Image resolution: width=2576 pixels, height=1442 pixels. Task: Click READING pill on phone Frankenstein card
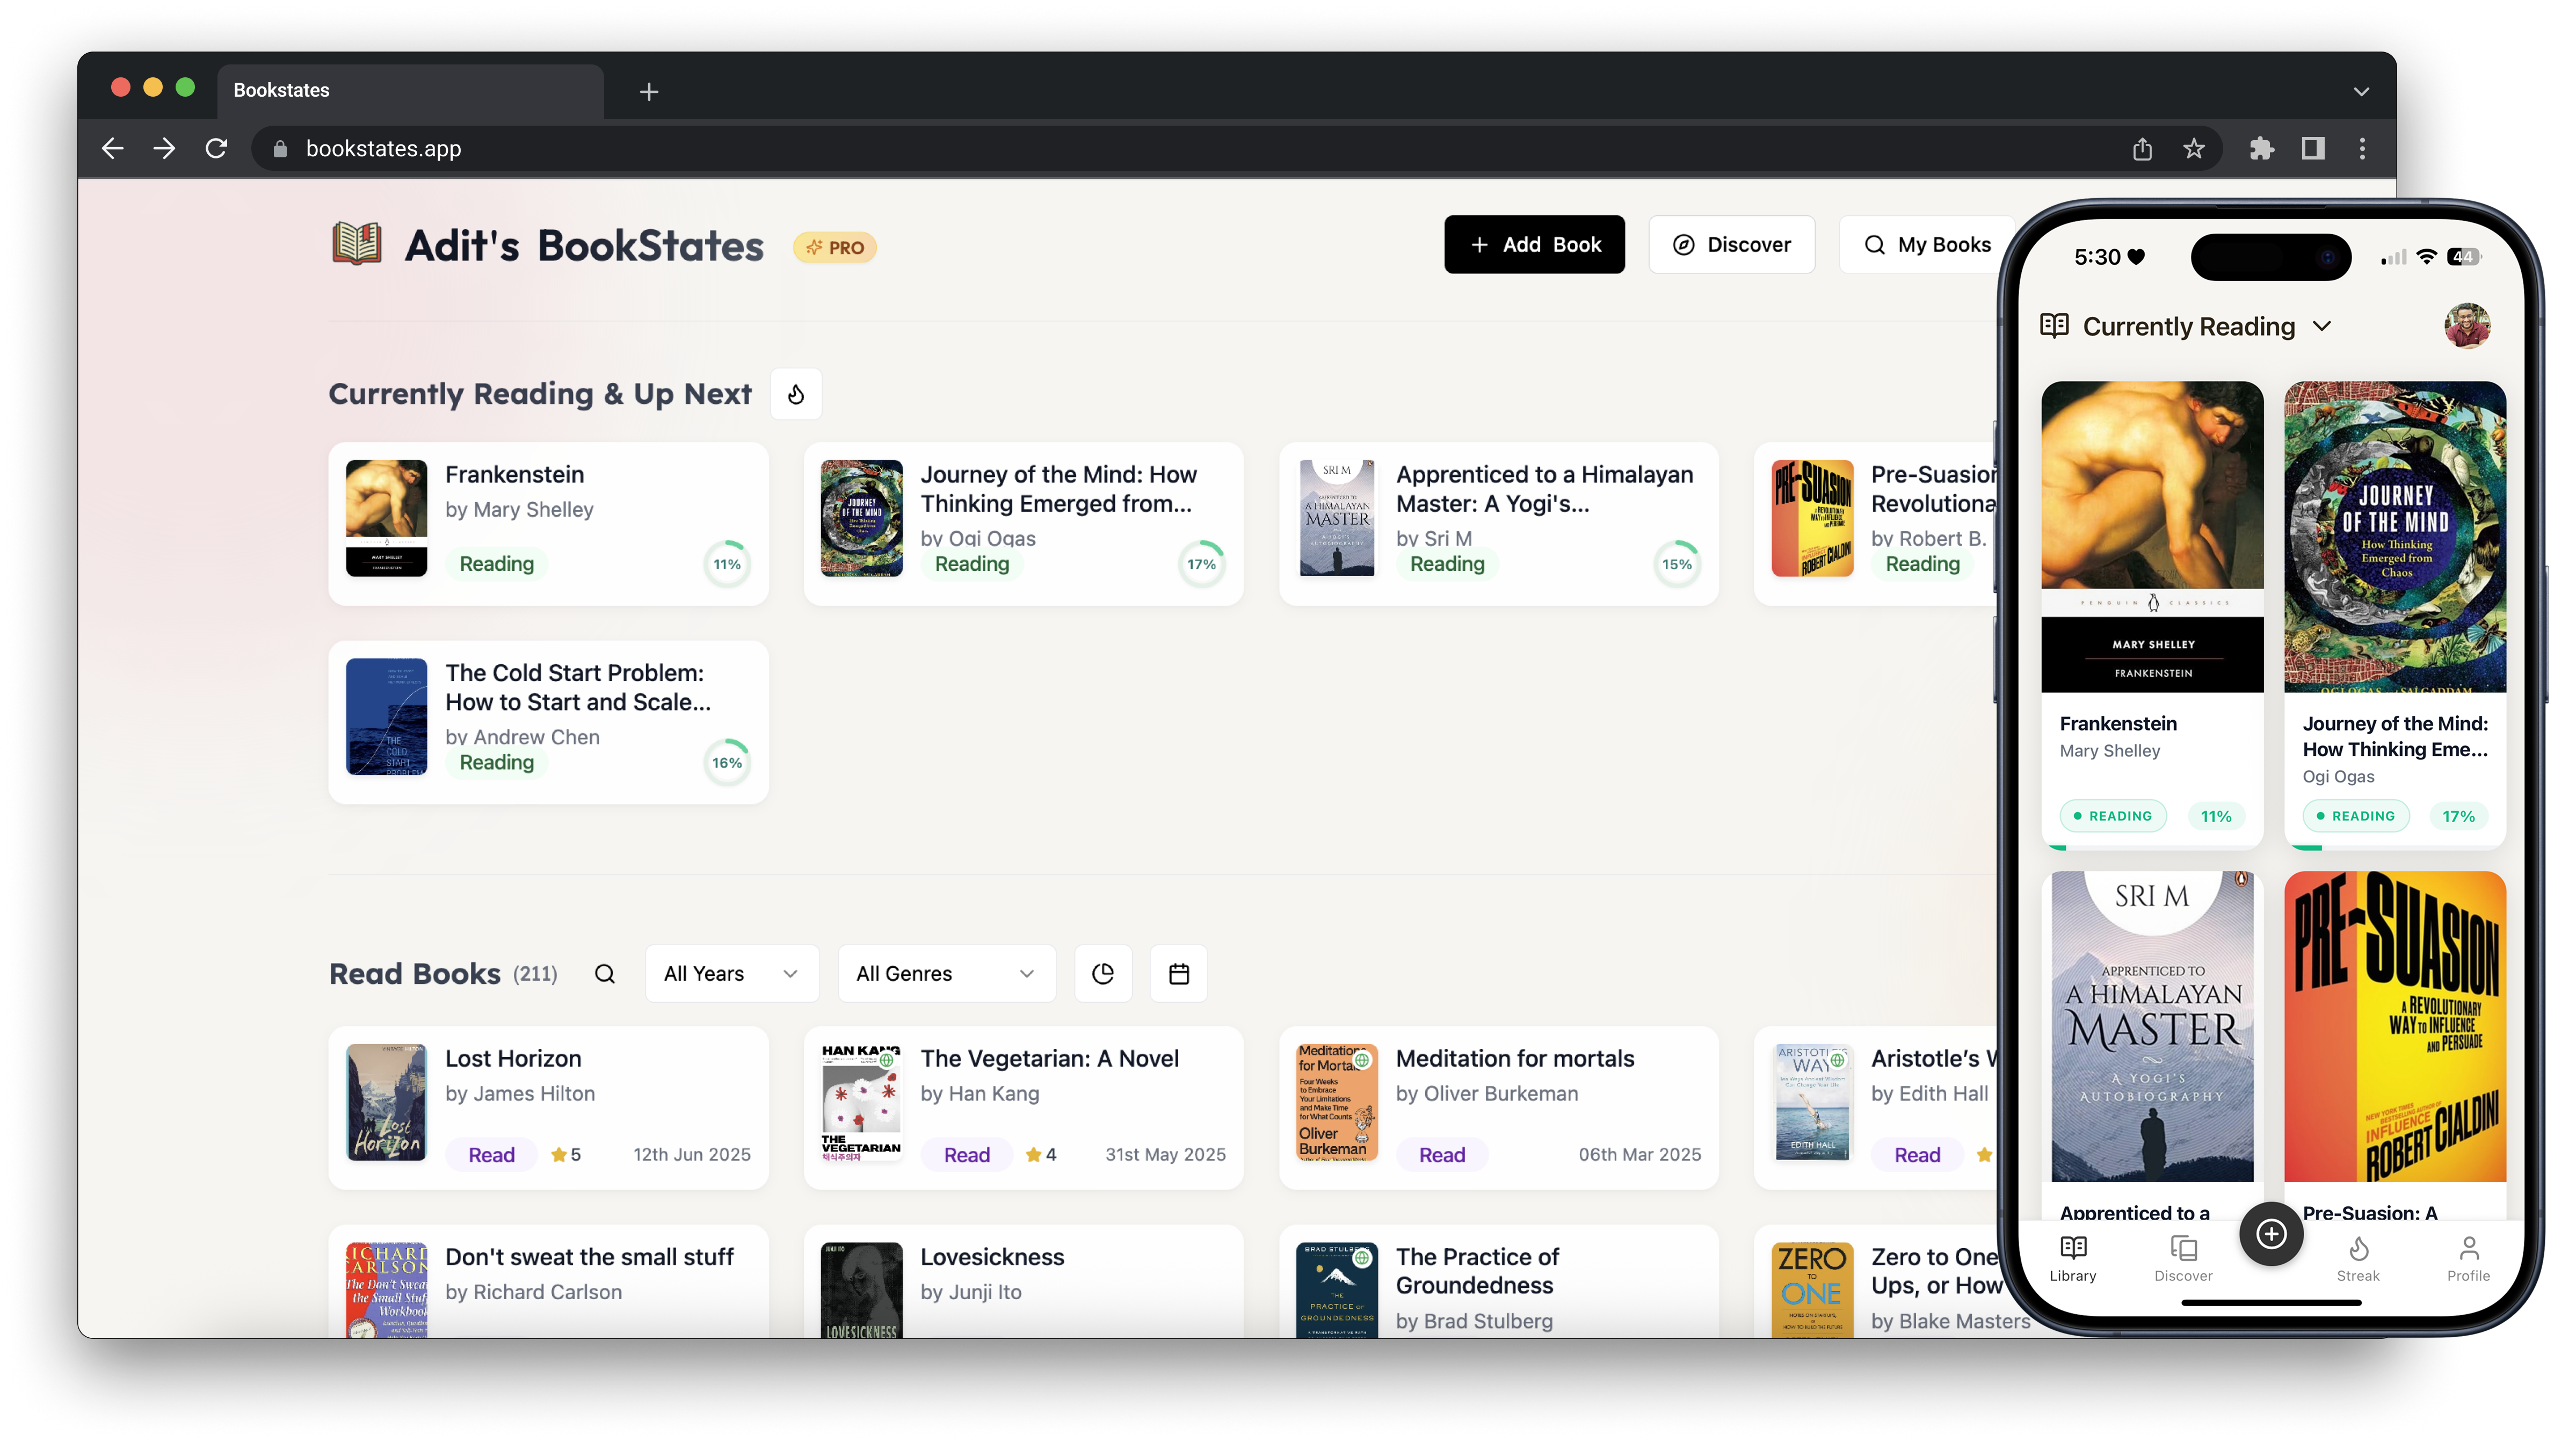(x=2113, y=816)
